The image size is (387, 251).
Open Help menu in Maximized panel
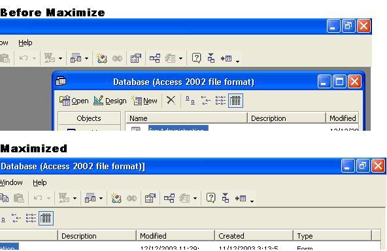click(39, 182)
